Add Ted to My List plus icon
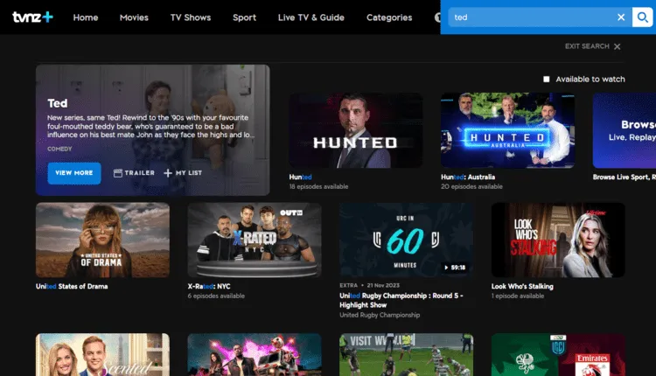 (x=168, y=173)
